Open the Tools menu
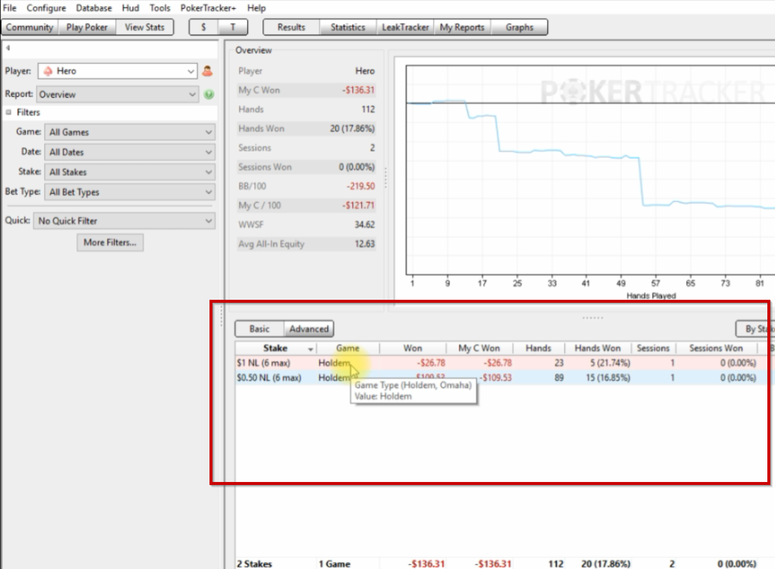 (x=159, y=8)
